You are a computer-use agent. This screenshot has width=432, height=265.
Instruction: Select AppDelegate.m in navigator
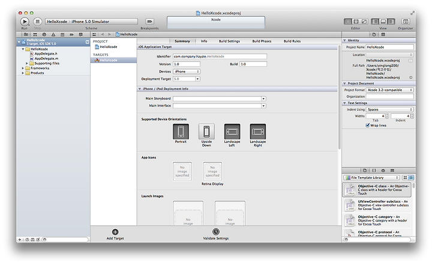[46, 59]
